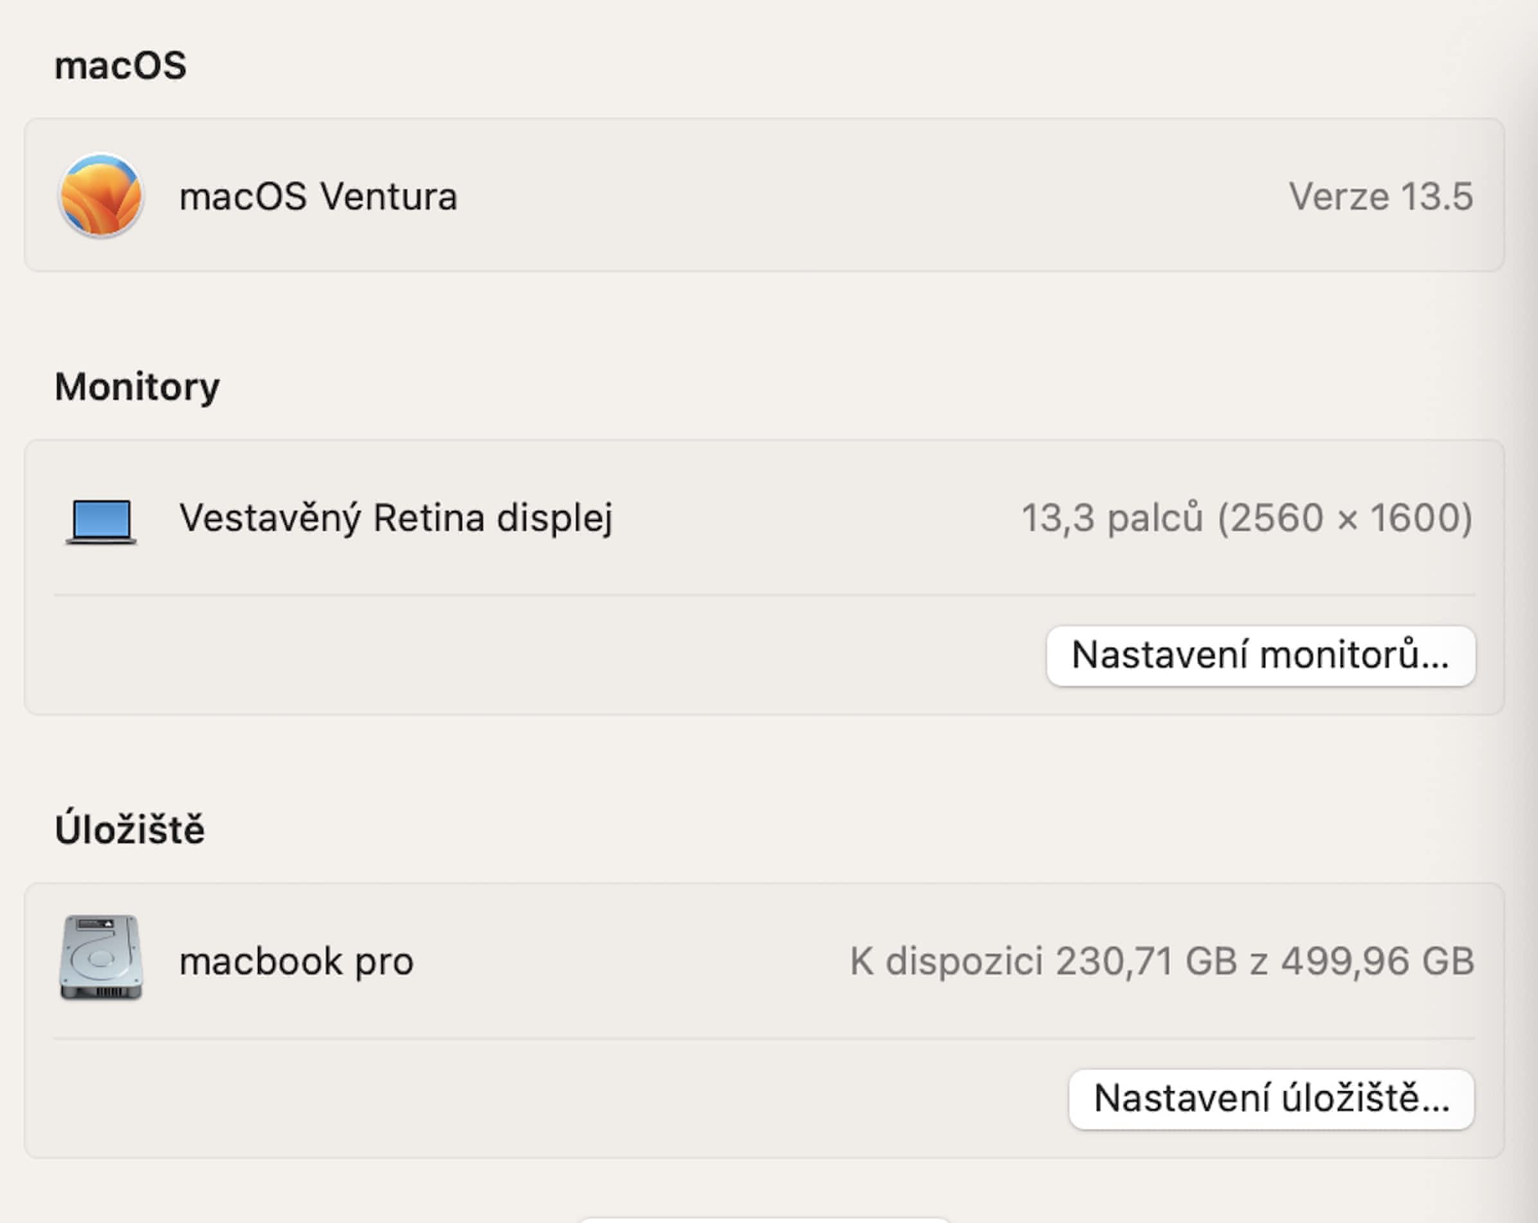The width and height of the screenshot is (1538, 1223).
Task: Click the macbook pro hard drive icon
Action: [x=101, y=957]
